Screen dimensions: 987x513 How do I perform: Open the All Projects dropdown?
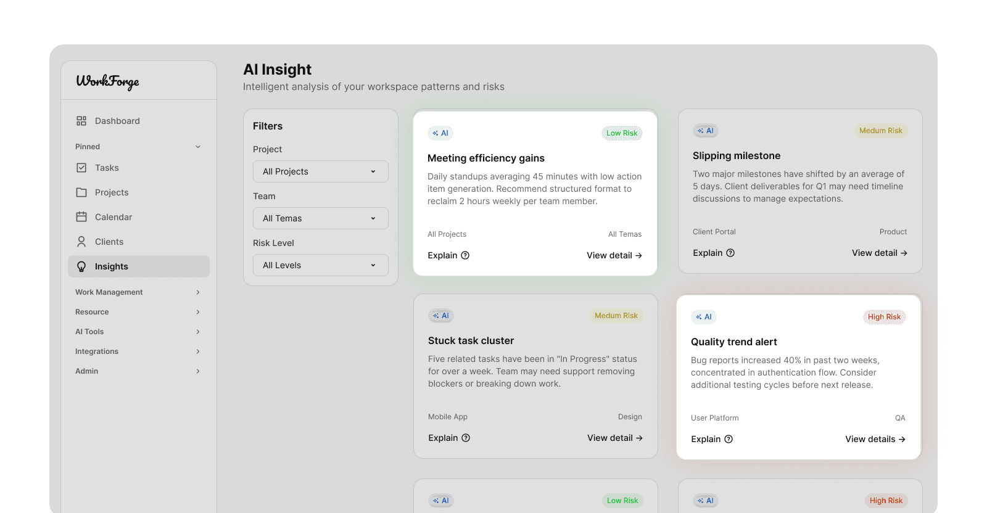321,171
